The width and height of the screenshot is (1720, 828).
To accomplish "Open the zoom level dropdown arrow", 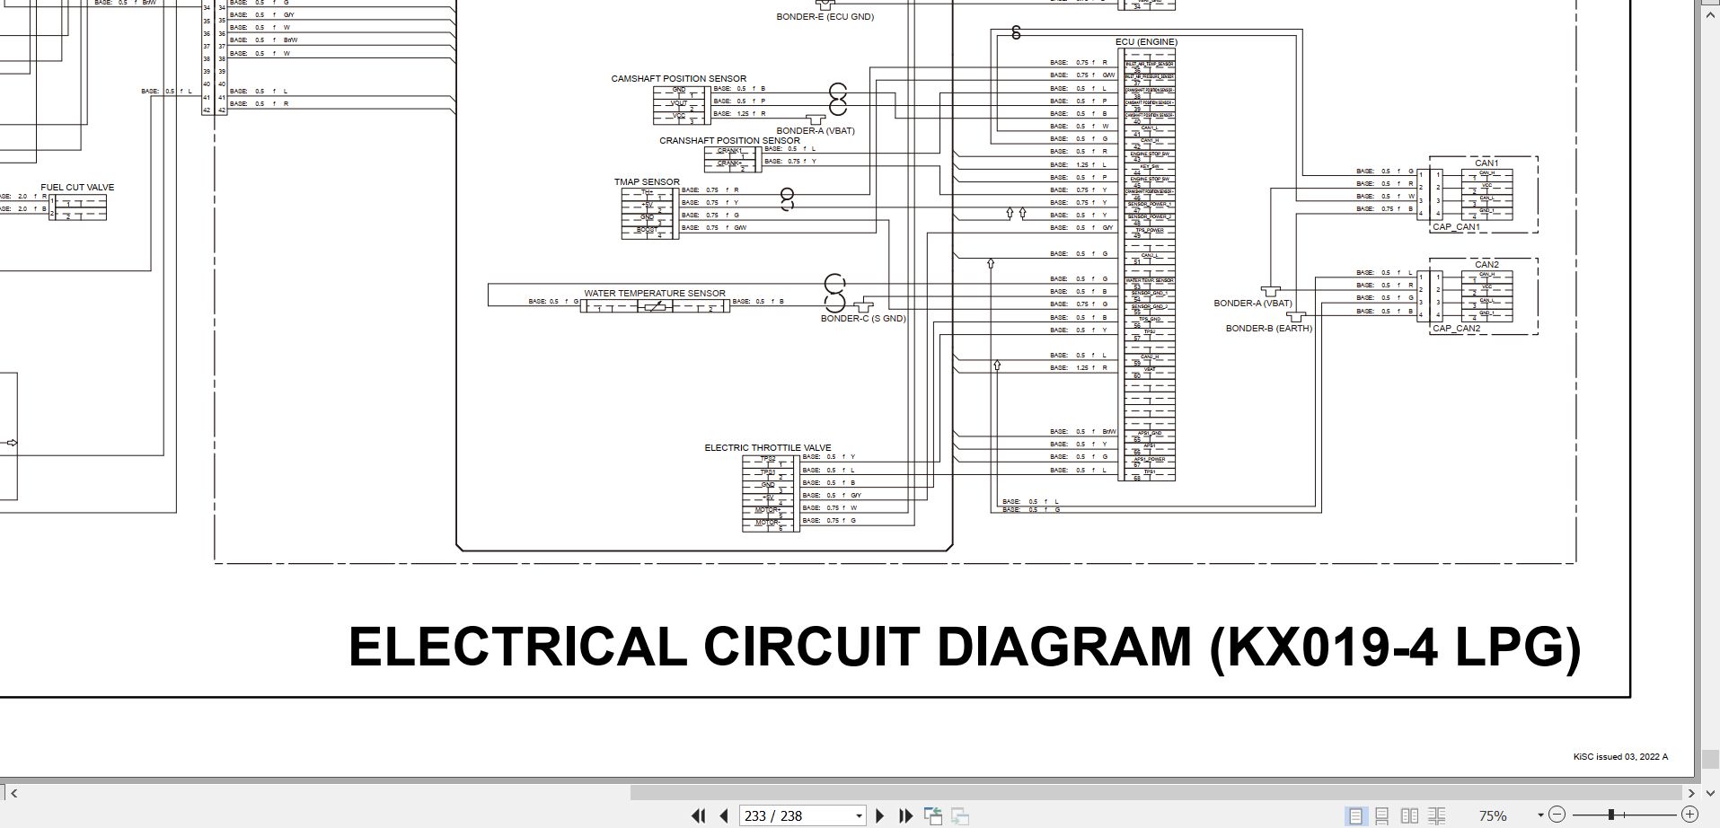I will [1540, 815].
